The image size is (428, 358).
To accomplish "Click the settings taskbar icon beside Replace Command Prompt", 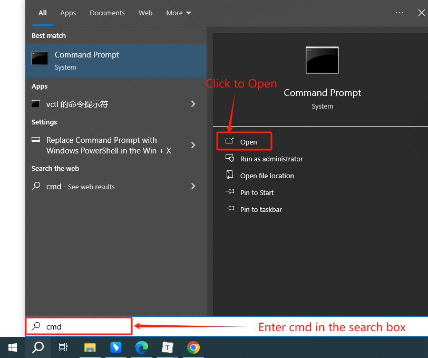I will [x=36, y=140].
